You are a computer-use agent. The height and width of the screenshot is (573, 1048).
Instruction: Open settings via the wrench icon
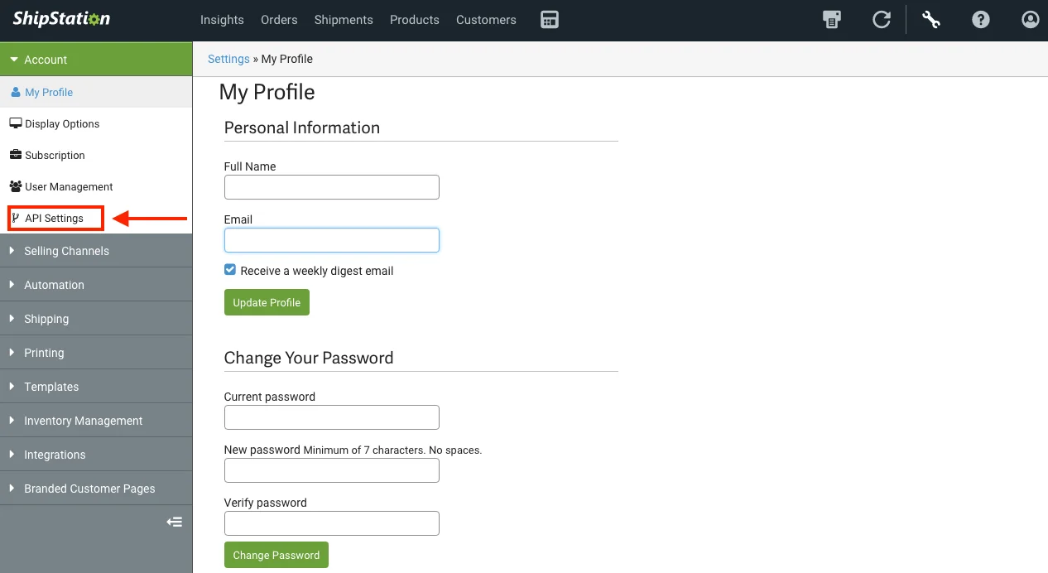tap(931, 20)
